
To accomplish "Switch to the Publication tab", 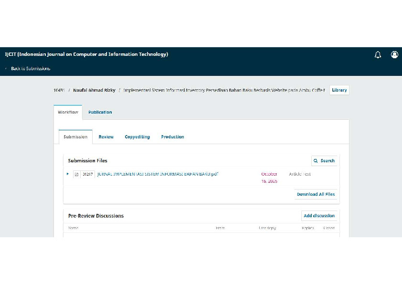I will pos(100,112).
